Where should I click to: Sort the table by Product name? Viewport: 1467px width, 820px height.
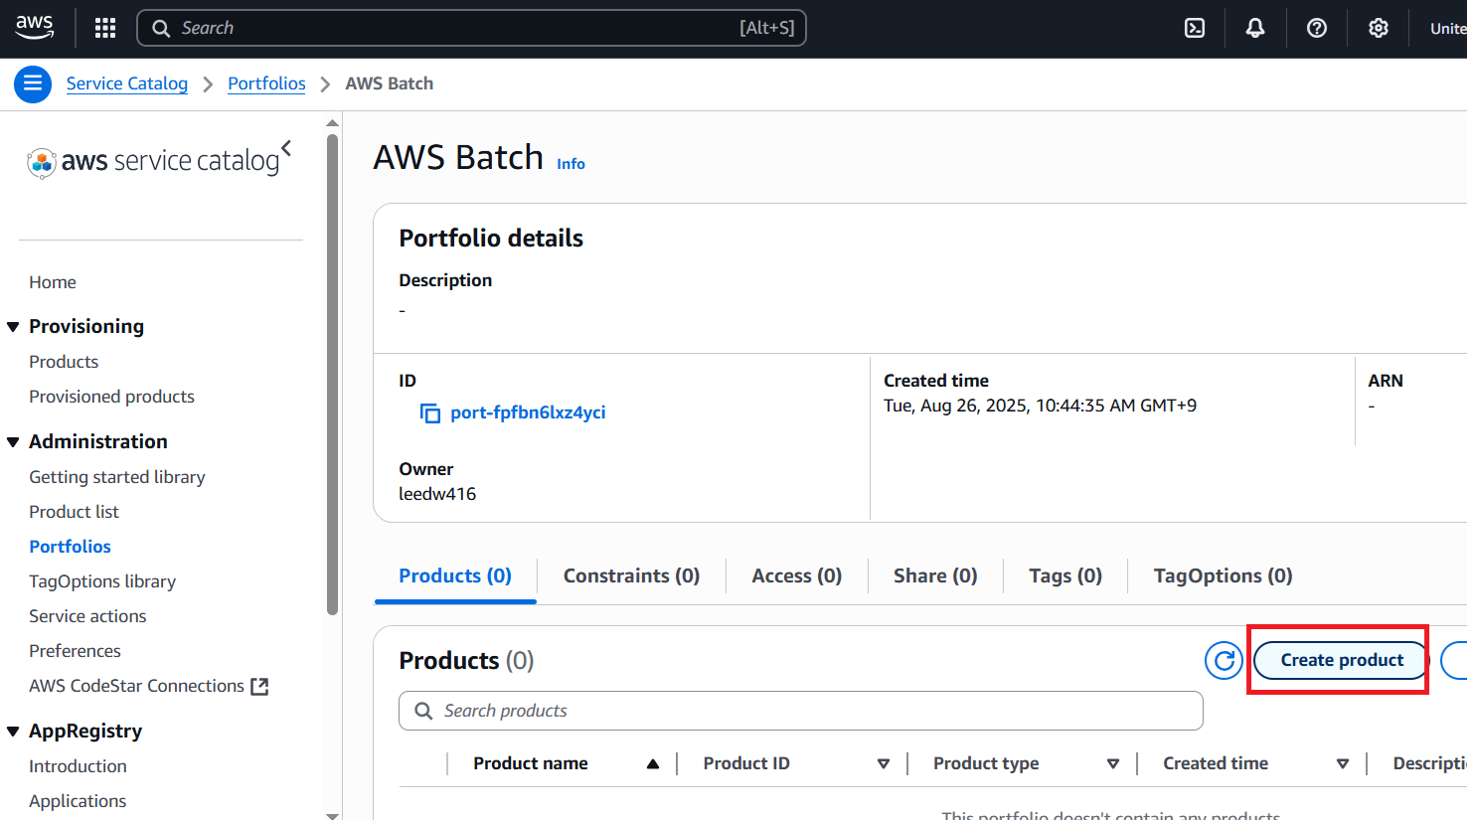pos(531,763)
